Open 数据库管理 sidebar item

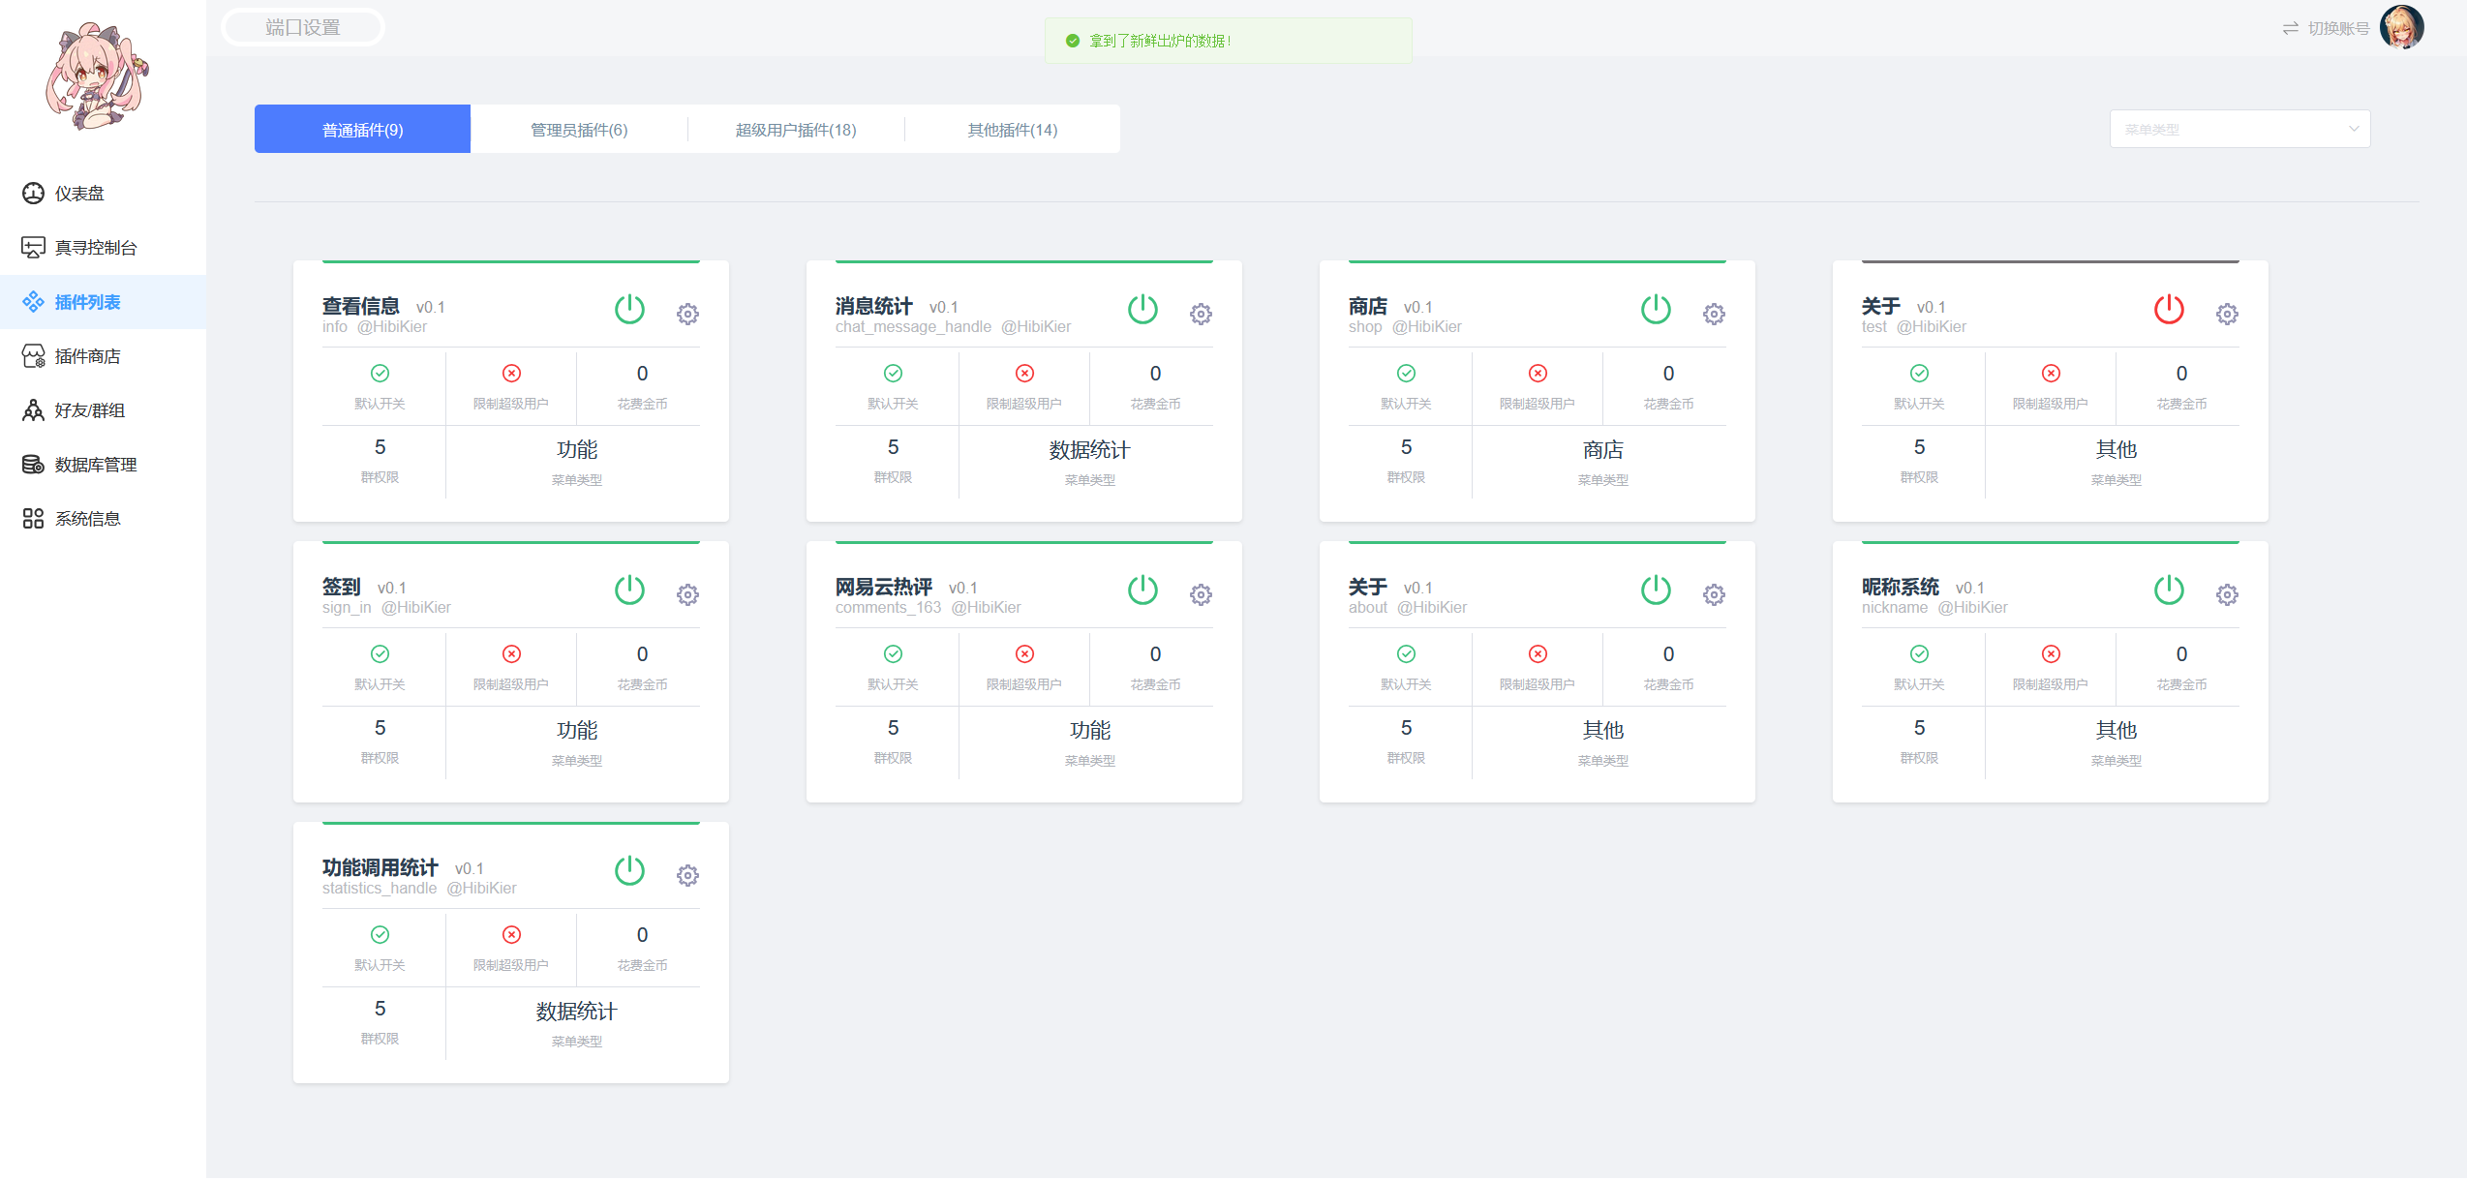point(95,465)
